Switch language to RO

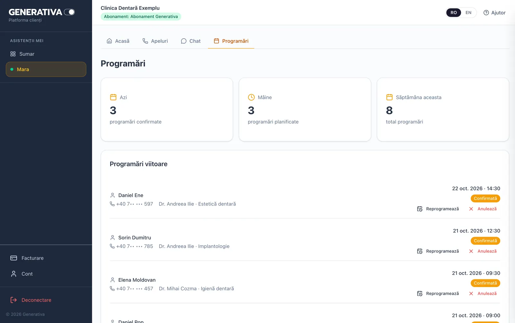tap(454, 13)
